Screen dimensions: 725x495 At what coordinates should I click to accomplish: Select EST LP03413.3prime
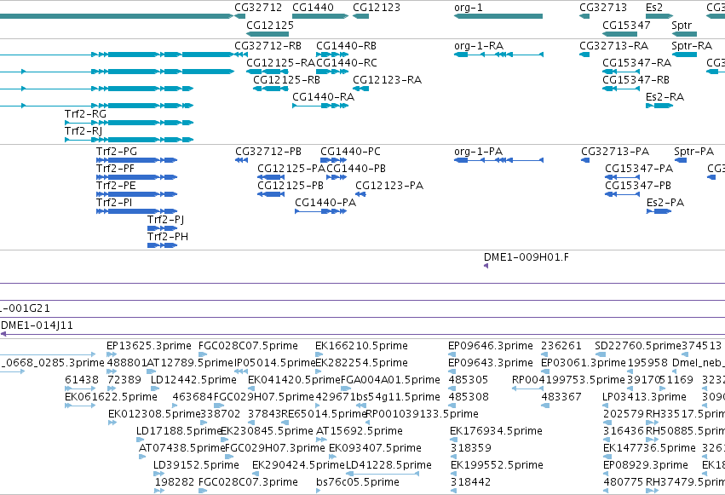point(645,397)
